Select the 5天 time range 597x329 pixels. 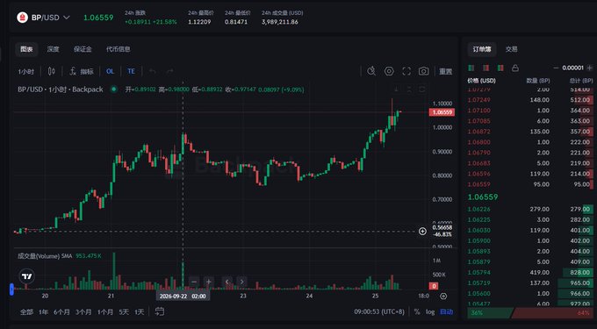124,311
